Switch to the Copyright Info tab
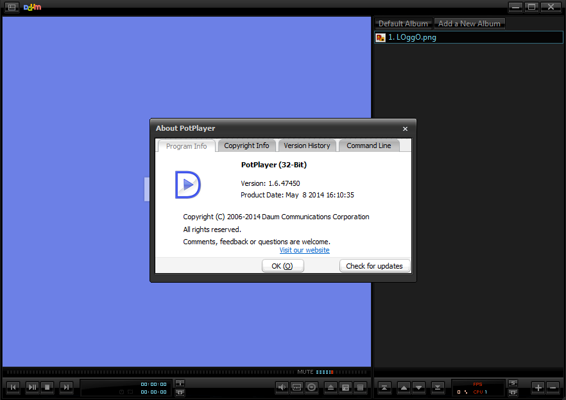The width and height of the screenshot is (566, 400). (246, 146)
